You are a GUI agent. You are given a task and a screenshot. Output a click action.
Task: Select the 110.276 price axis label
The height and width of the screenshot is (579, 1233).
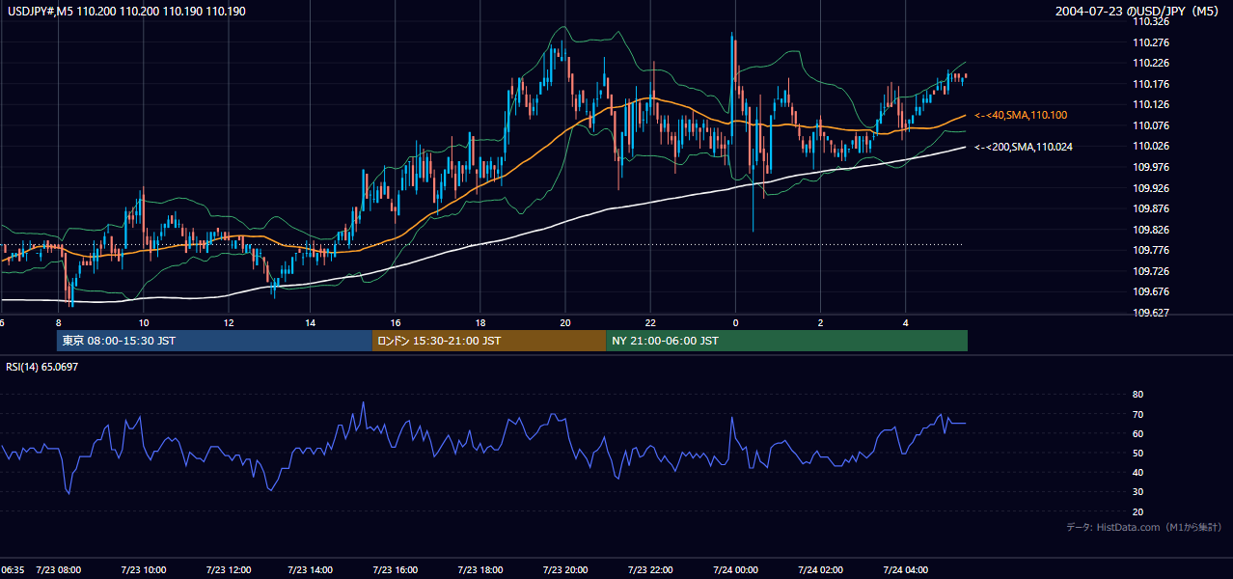coord(1151,42)
